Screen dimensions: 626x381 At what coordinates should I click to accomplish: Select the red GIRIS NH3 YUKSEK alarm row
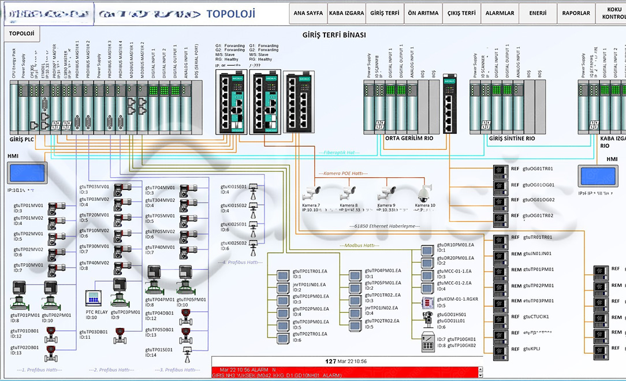(x=345, y=372)
